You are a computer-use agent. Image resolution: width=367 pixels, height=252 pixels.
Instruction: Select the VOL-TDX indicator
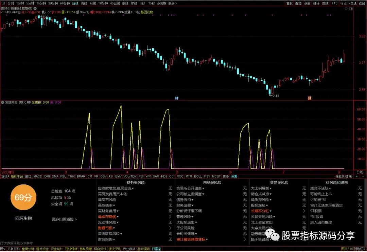pos(130,176)
